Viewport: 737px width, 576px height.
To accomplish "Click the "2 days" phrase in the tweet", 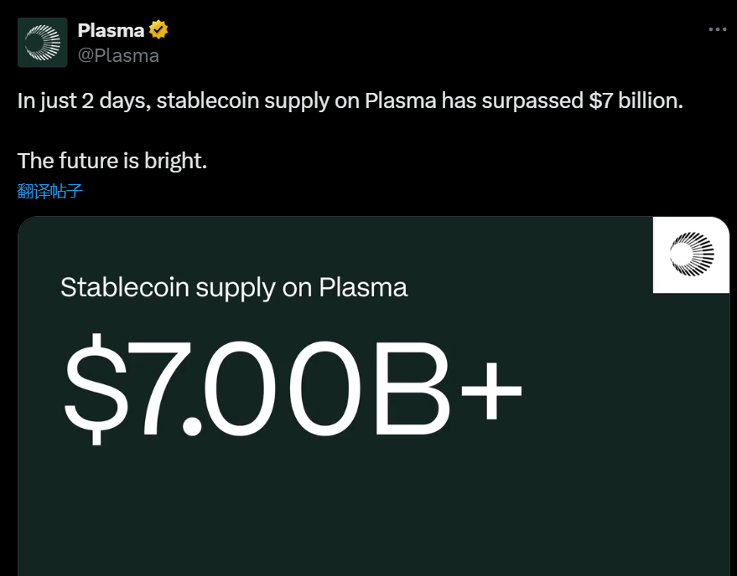I will pos(114,101).
